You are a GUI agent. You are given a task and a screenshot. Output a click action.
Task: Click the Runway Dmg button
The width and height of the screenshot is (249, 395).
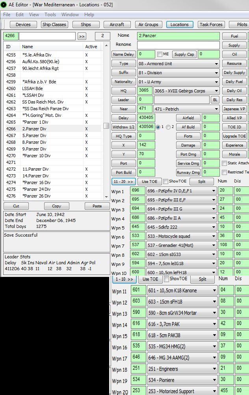188,172
